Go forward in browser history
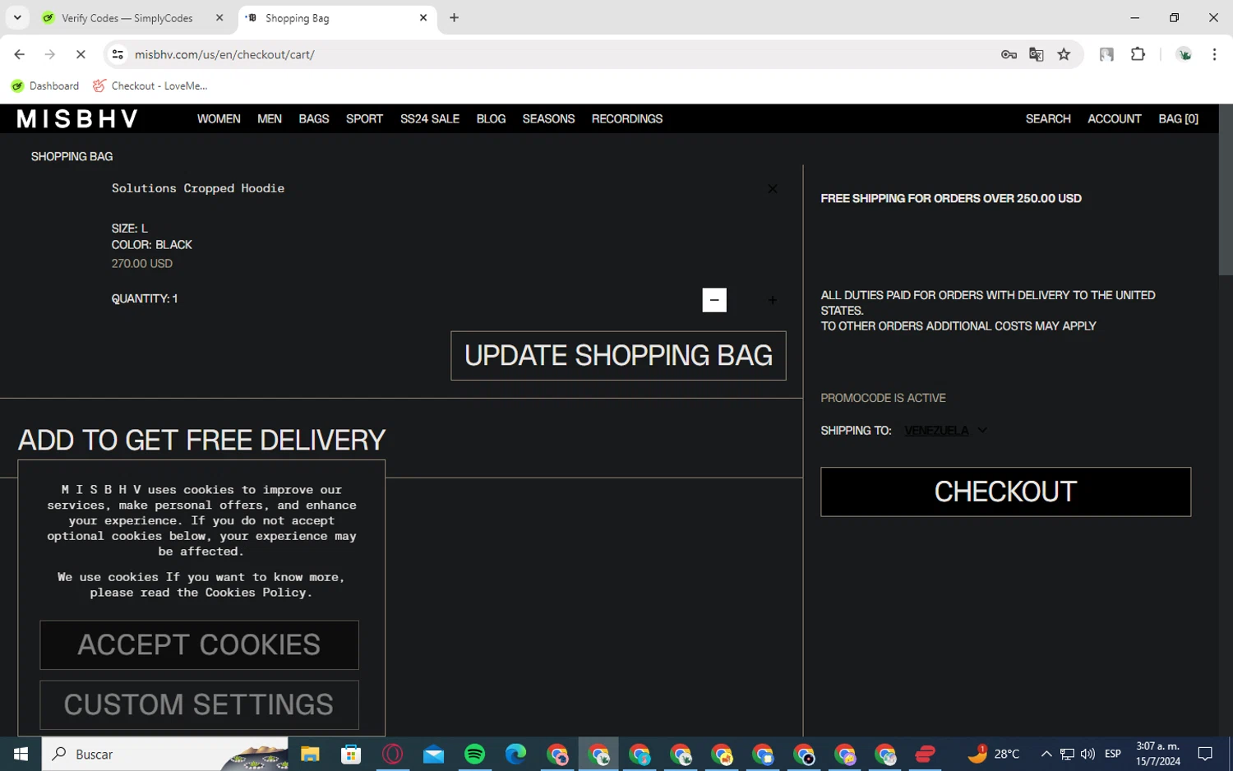Screen dimensions: 1233x771 point(50,54)
